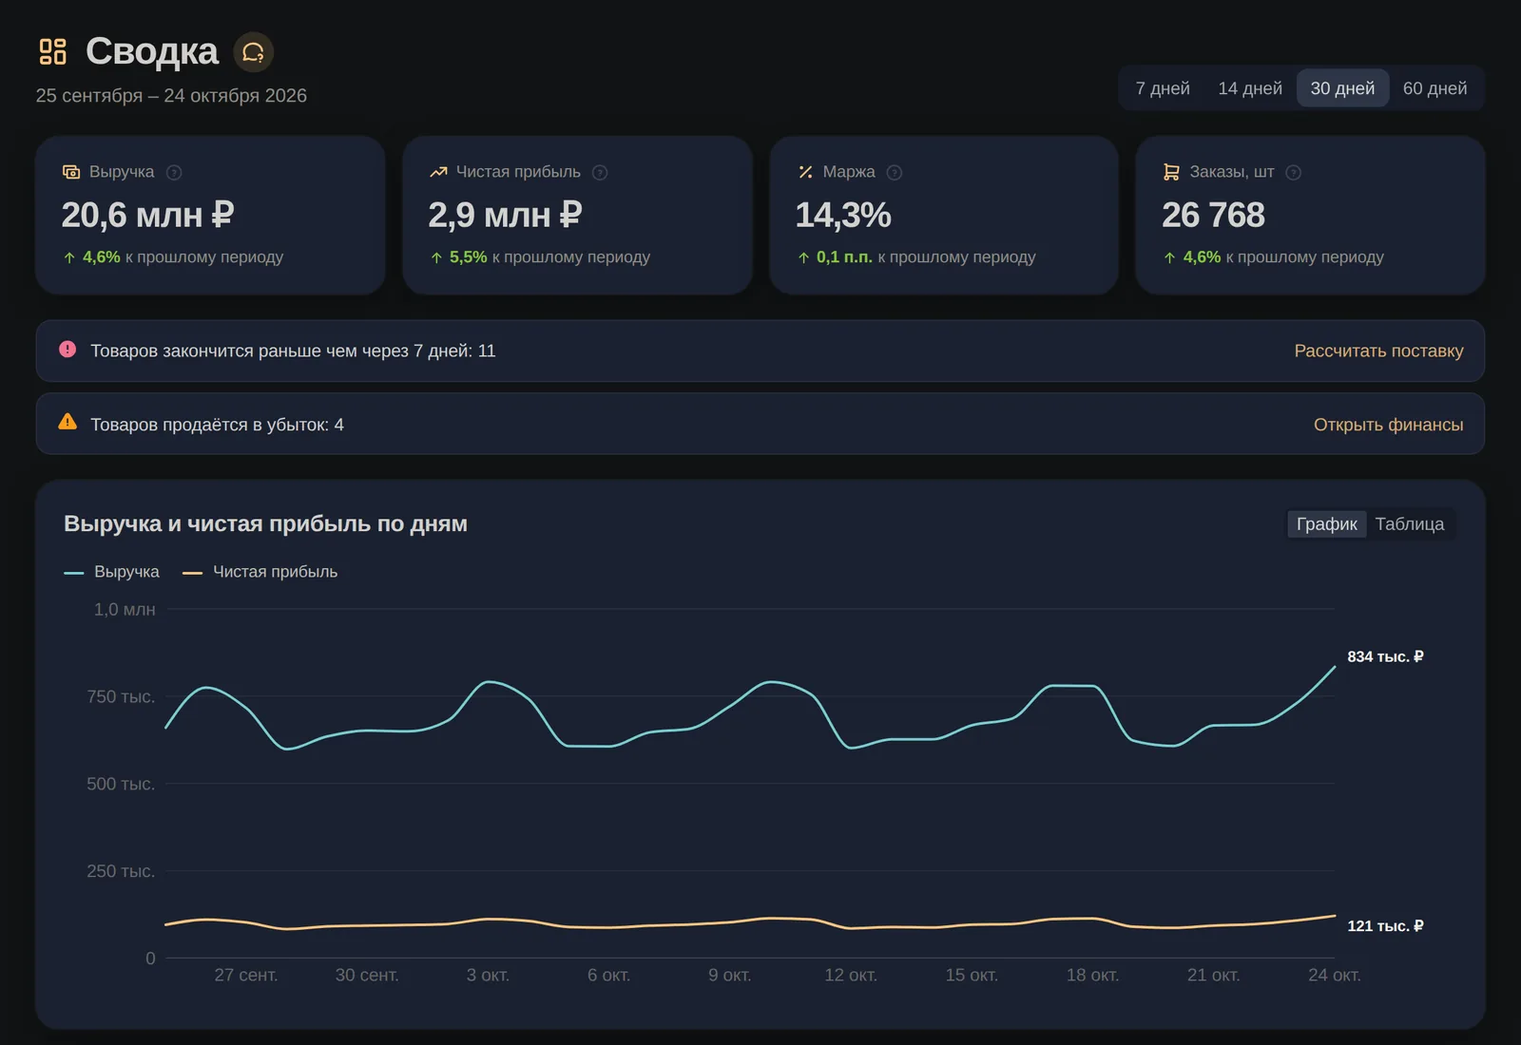
Task: Open the Открыть финансы link
Action: pos(1388,425)
